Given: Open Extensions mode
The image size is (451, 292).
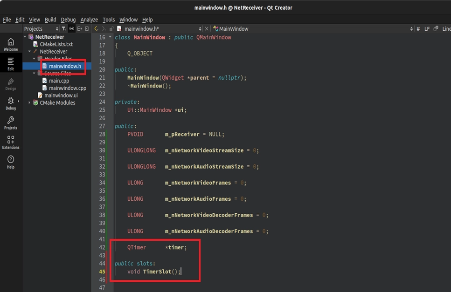Looking at the screenshot, I should (11, 143).
